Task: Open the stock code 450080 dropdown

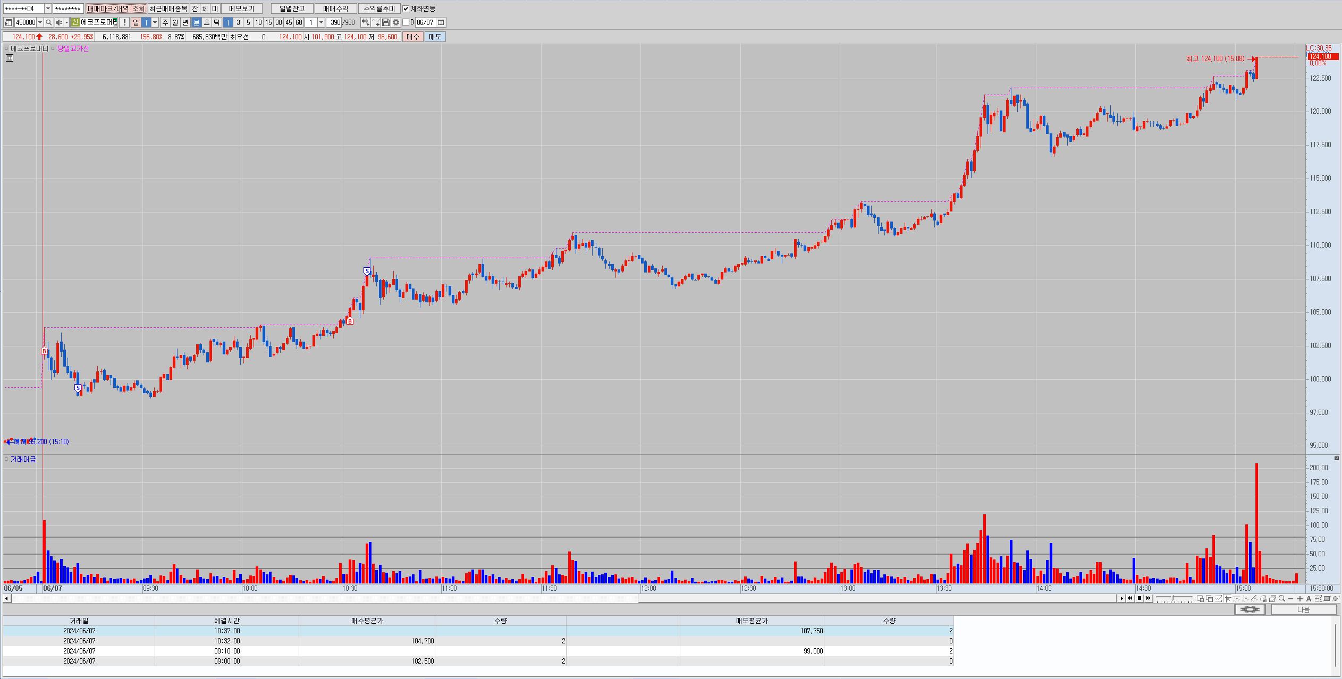Action: (40, 22)
